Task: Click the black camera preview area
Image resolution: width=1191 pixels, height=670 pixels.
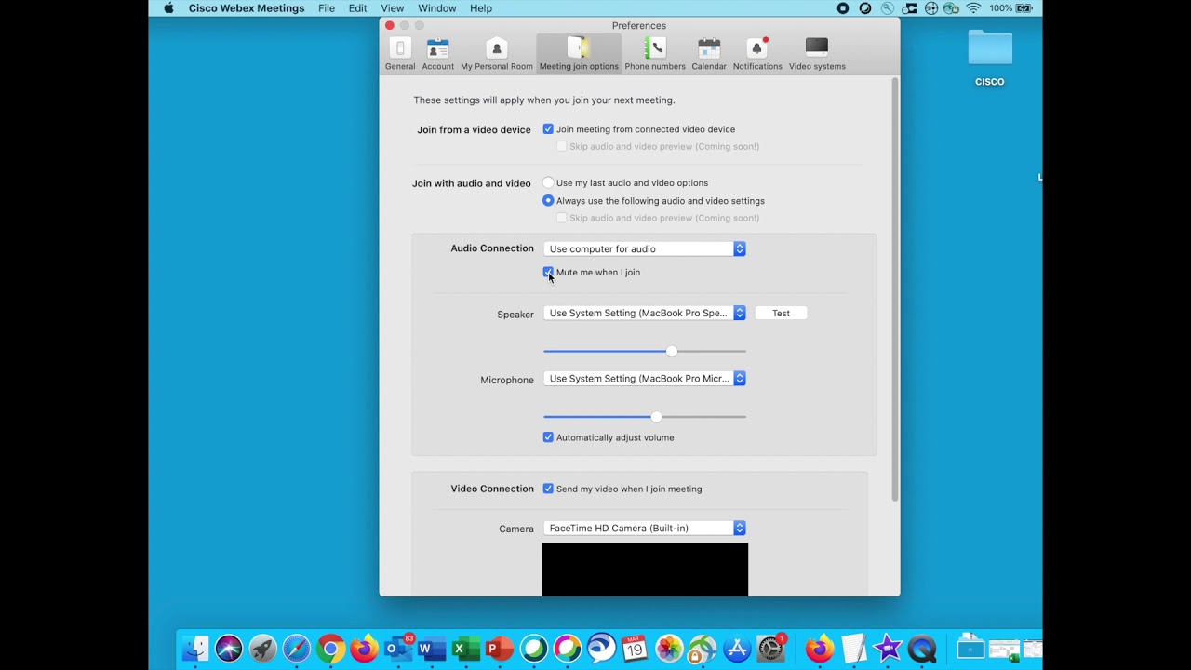Action: [645, 569]
